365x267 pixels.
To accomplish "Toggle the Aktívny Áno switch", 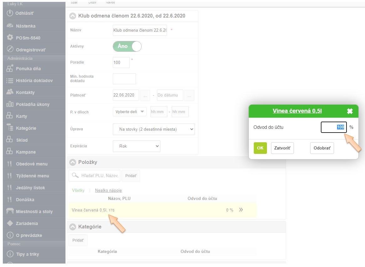I will point(127,46).
